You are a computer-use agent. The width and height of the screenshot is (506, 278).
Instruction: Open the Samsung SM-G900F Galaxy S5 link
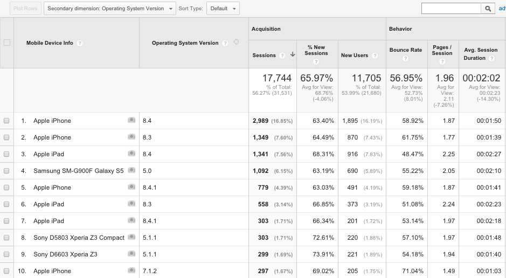[x=79, y=171]
